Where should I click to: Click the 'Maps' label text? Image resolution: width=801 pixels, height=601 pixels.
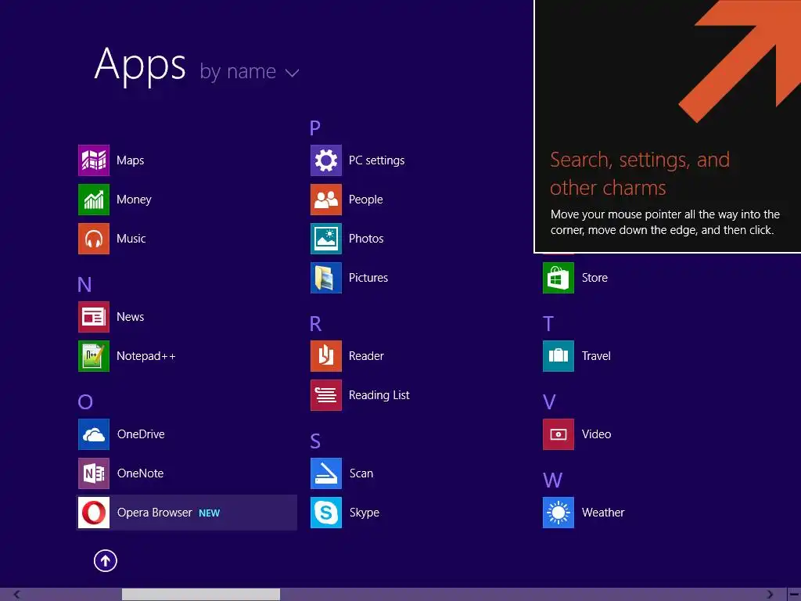[131, 160]
